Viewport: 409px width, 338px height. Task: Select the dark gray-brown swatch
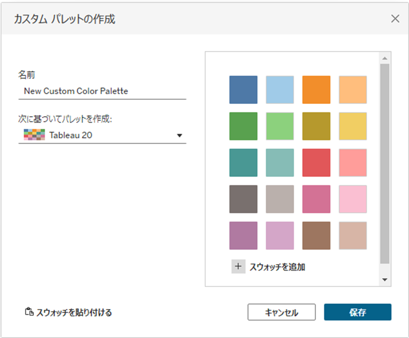click(243, 199)
